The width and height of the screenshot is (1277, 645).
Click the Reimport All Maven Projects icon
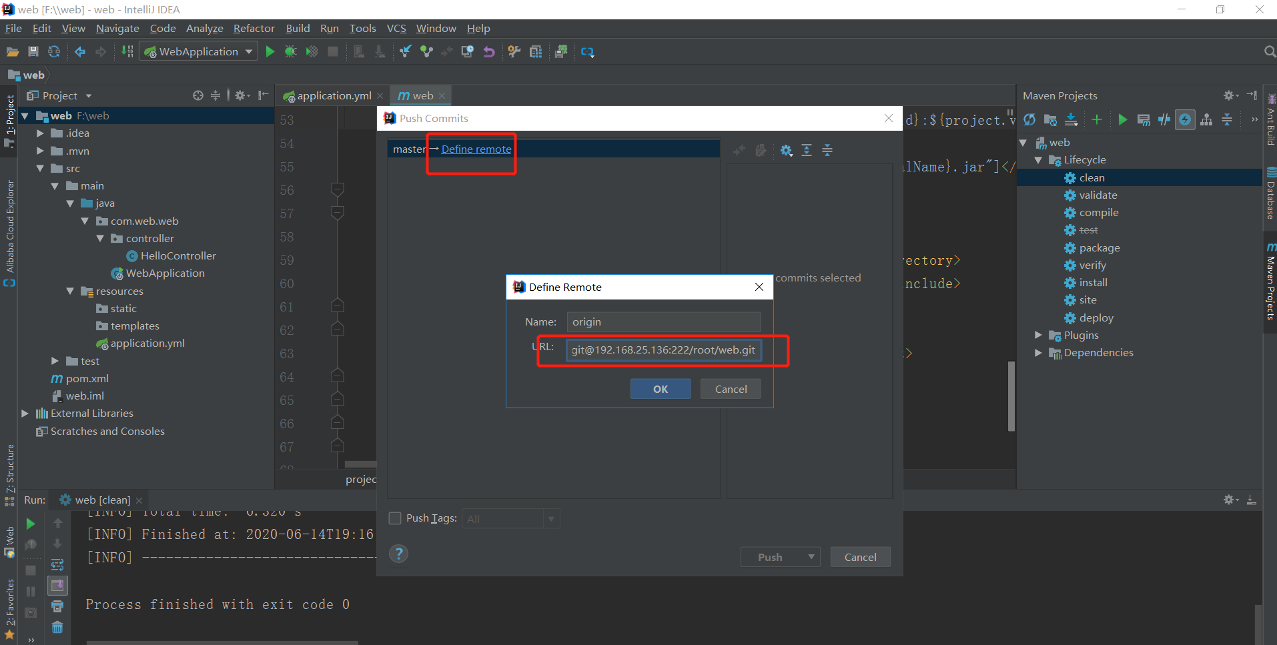pos(1029,119)
